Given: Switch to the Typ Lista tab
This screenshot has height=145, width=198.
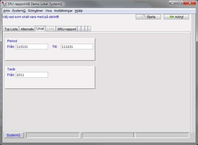Looking at the screenshot, I should click(x=11, y=29).
